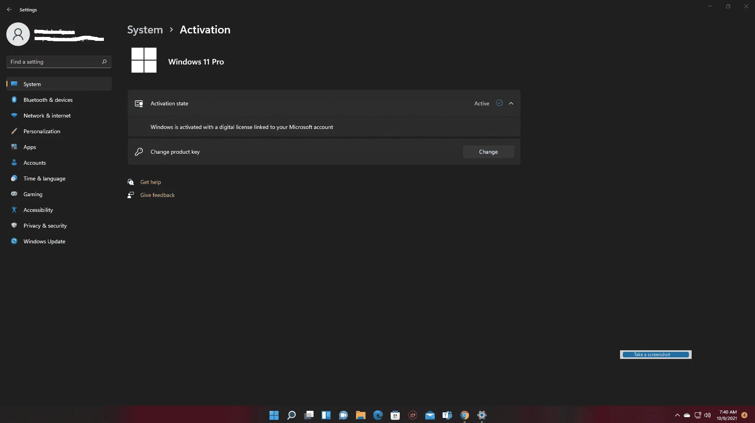755x423 pixels.
Task: Launch Microsoft Edge from the taskbar
Action: click(378, 415)
